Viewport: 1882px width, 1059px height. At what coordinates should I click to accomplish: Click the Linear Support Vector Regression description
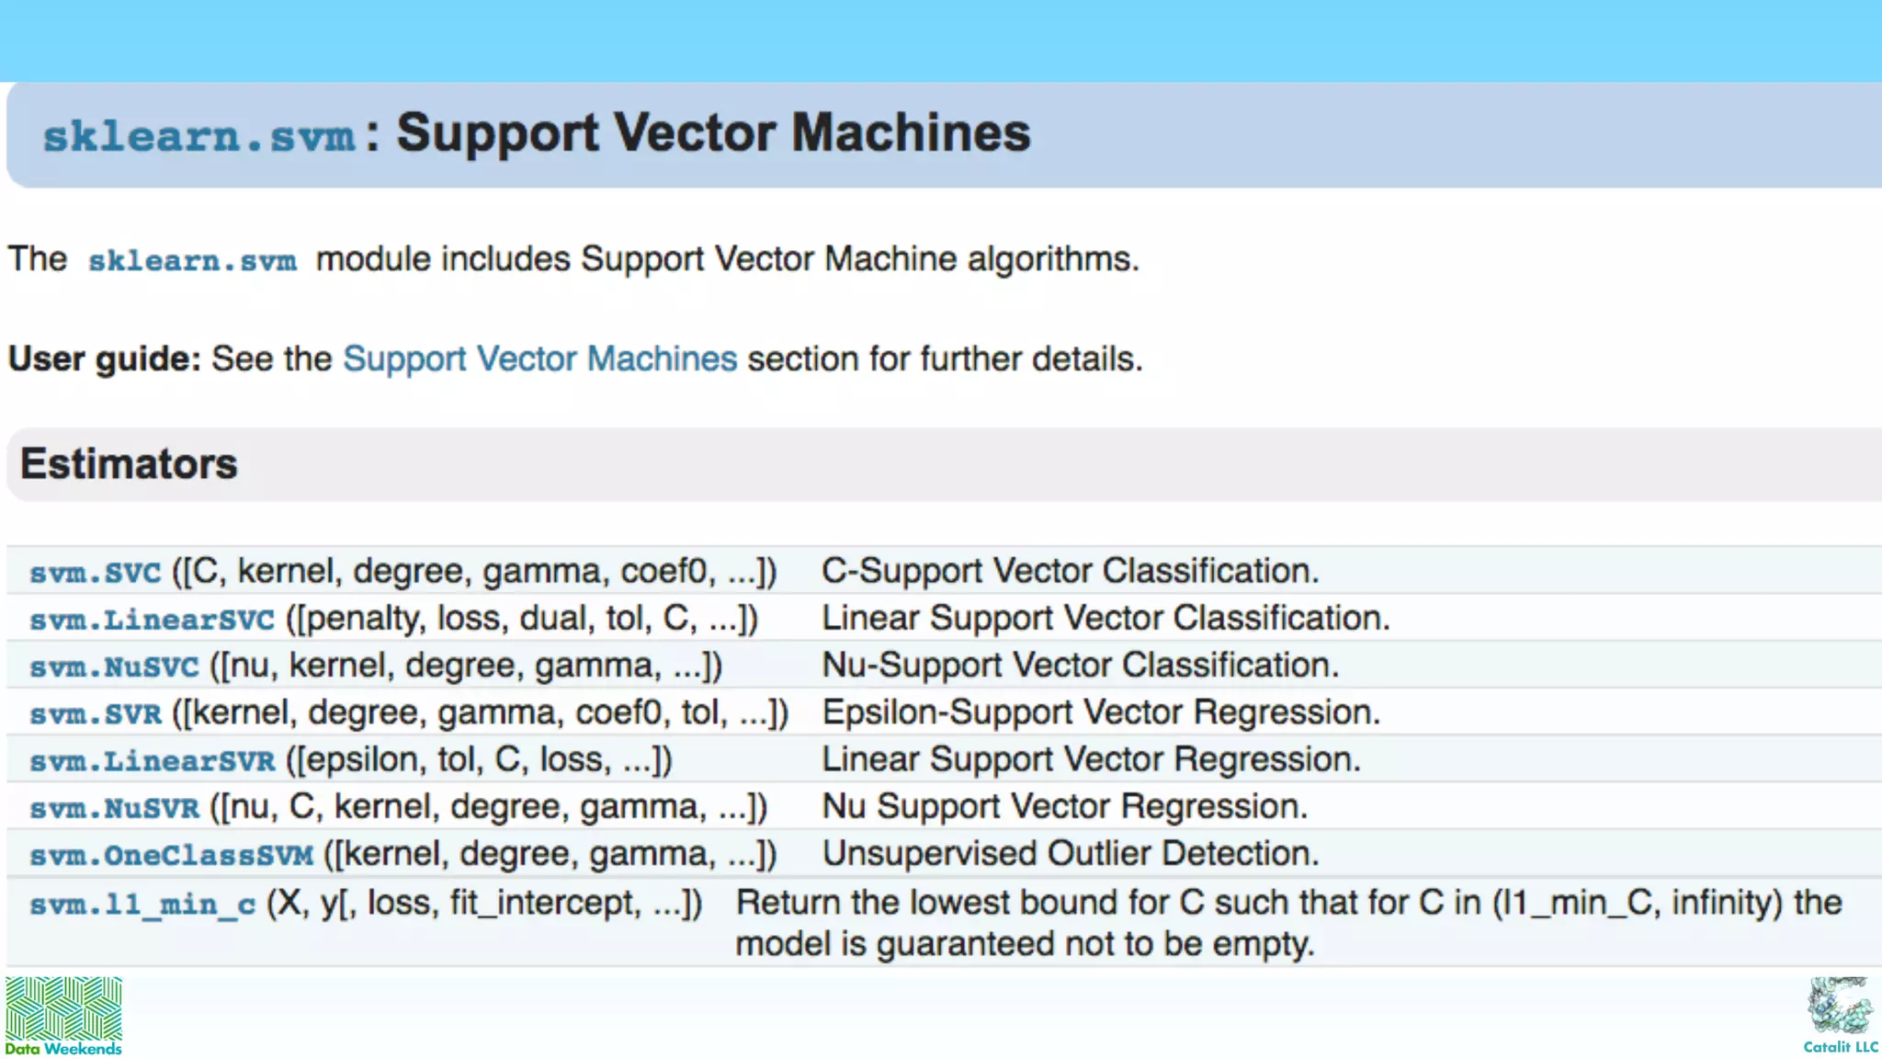tap(1091, 759)
